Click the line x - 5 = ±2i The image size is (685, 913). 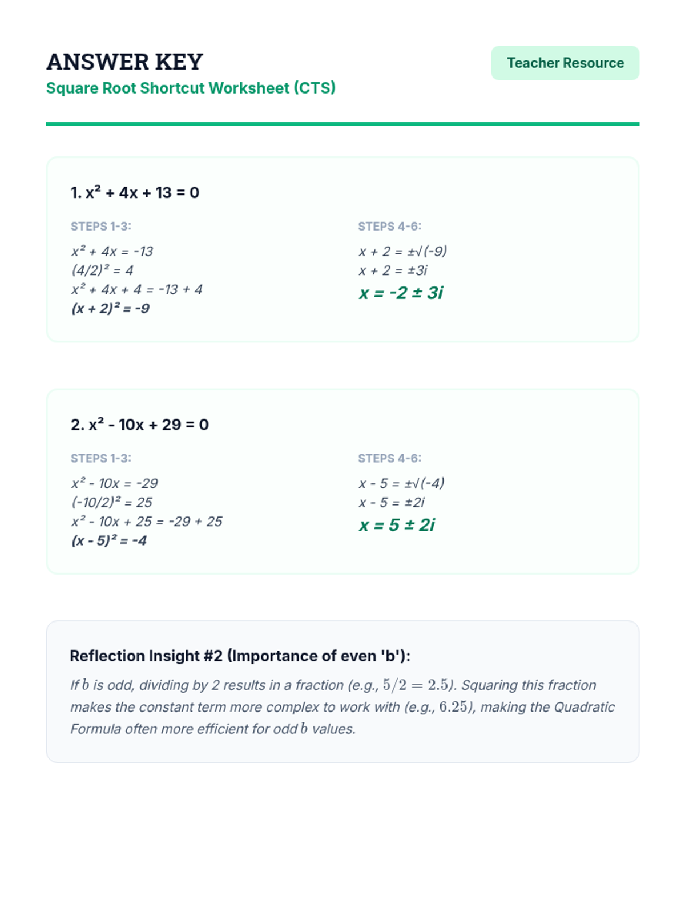[x=392, y=503]
